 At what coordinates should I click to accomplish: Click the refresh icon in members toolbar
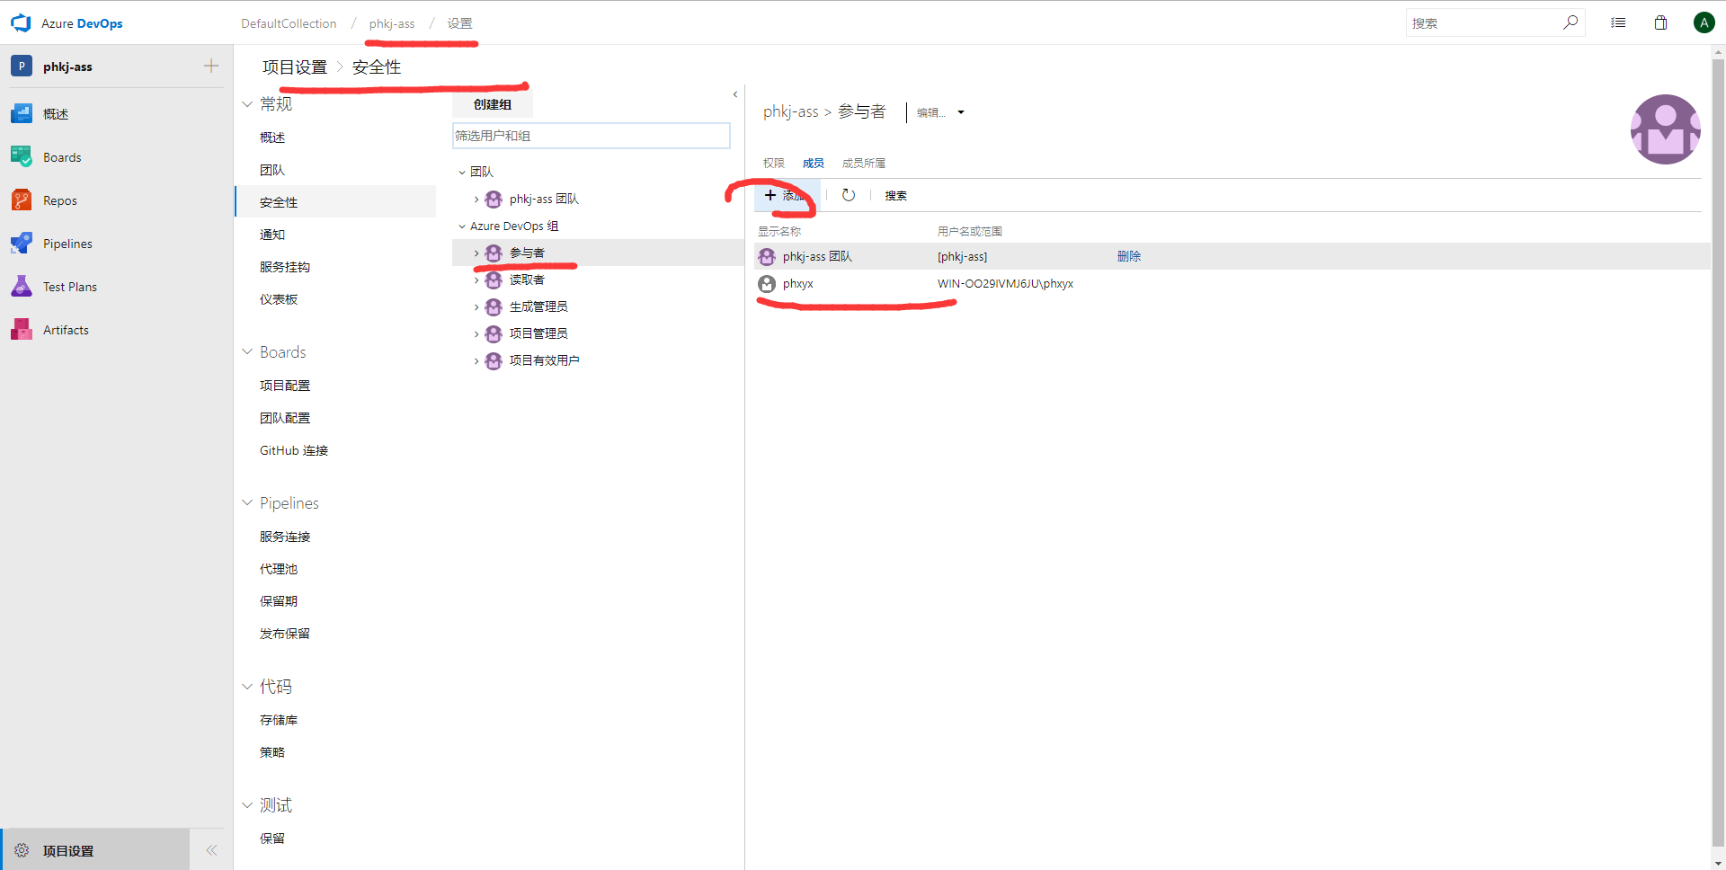pos(848,195)
